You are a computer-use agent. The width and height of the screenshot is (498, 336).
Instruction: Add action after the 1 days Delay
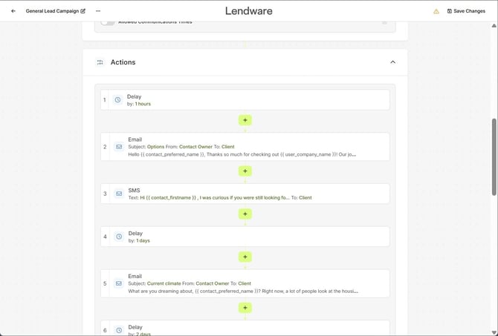pyautogui.click(x=245, y=257)
